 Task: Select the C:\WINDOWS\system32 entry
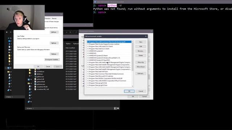pos(109,51)
